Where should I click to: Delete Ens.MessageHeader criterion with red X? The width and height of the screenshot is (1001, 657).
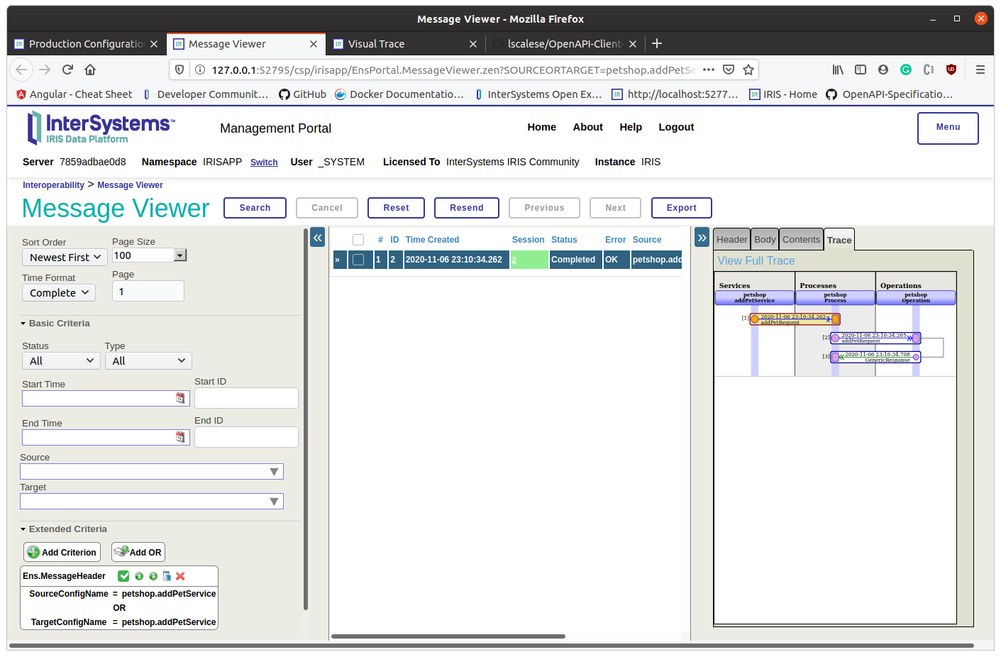(180, 576)
